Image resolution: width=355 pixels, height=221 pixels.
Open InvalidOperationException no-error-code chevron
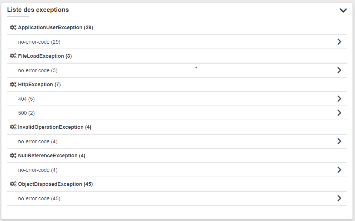[x=339, y=141]
